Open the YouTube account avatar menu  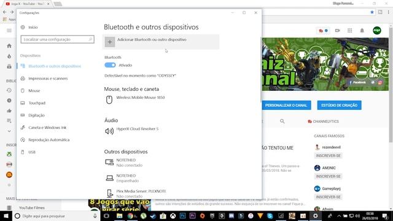[x=376, y=31]
